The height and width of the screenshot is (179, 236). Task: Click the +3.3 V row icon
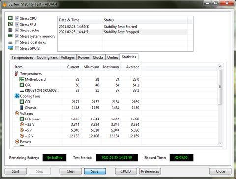click(22, 124)
